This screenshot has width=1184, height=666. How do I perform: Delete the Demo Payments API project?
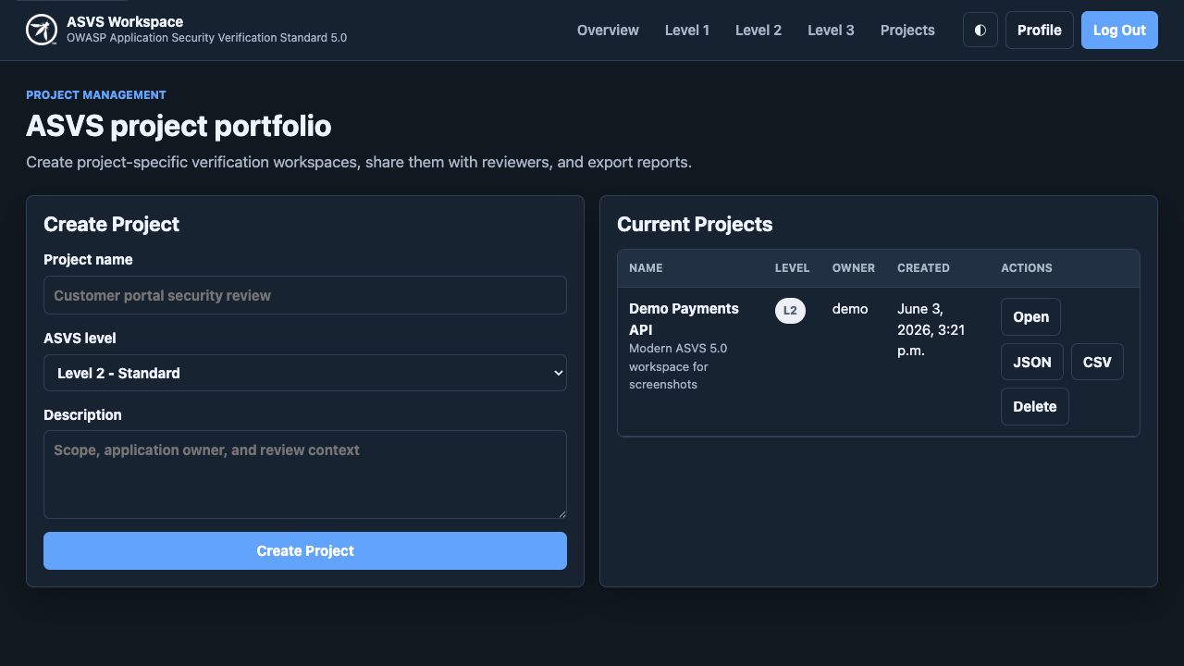coord(1035,406)
